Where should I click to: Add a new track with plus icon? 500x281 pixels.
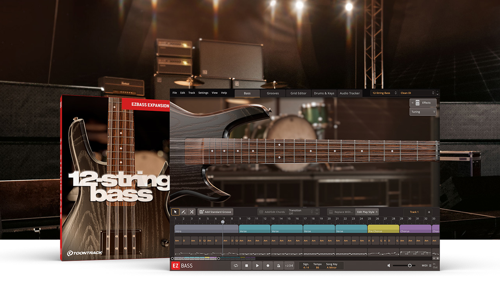429,212
